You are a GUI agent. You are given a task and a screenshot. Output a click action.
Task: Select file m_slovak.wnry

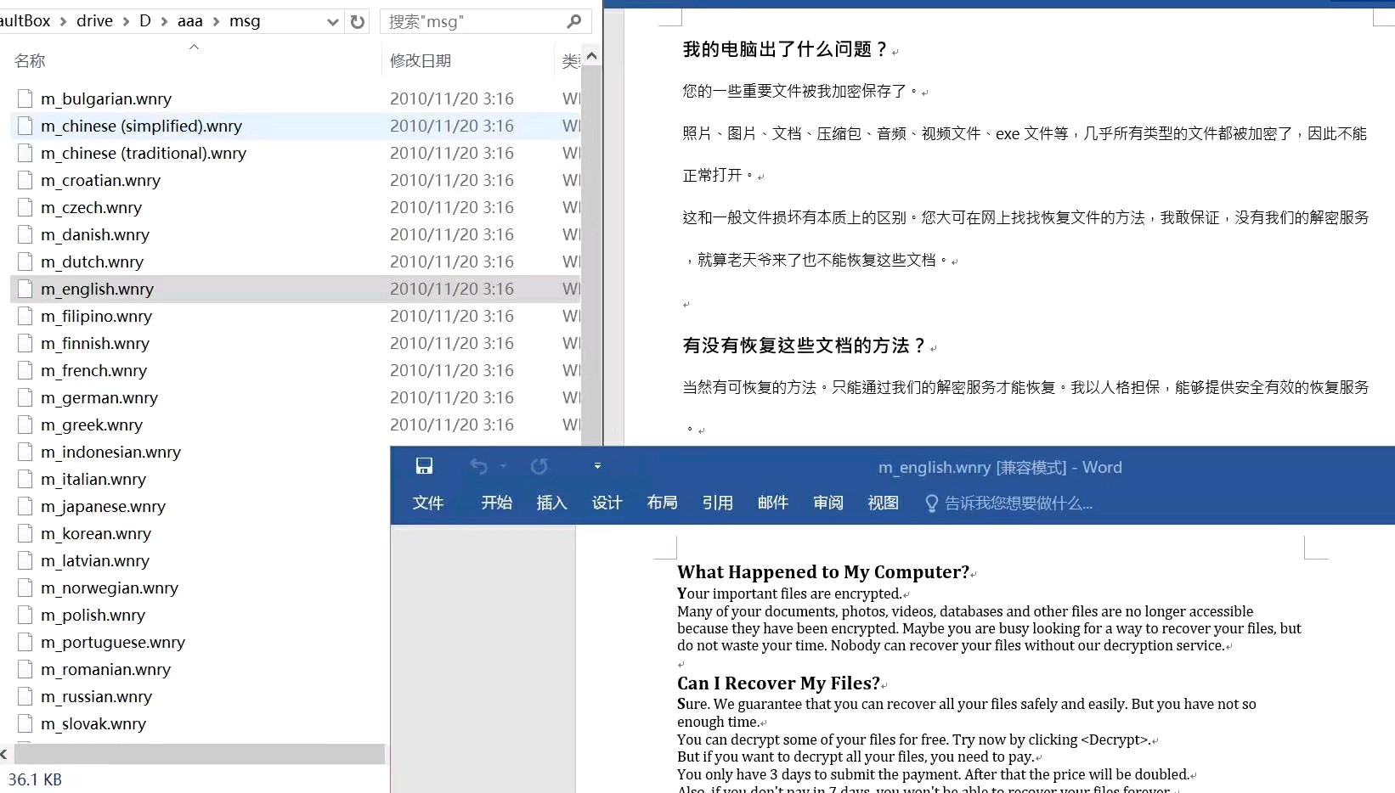point(93,723)
